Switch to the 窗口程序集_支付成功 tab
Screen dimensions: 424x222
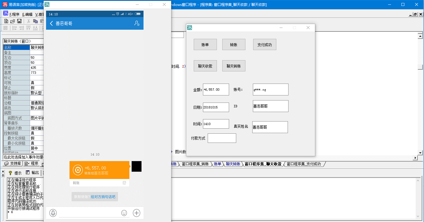click(304, 164)
